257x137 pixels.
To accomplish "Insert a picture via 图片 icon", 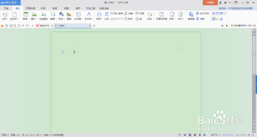I will point(34,14).
